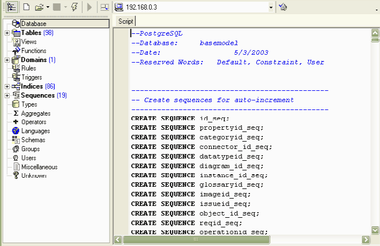Run the script with the play arrow
The width and height of the screenshot is (380, 246).
coord(89,7)
